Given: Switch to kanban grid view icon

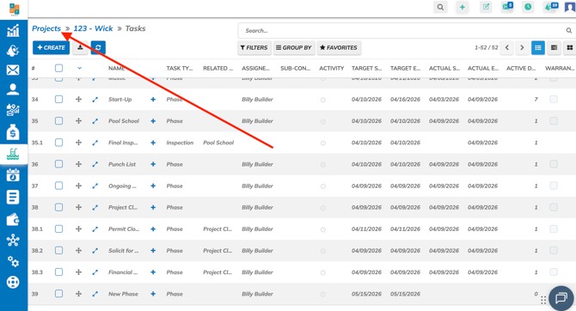Looking at the screenshot, I should pyautogui.click(x=569, y=48).
